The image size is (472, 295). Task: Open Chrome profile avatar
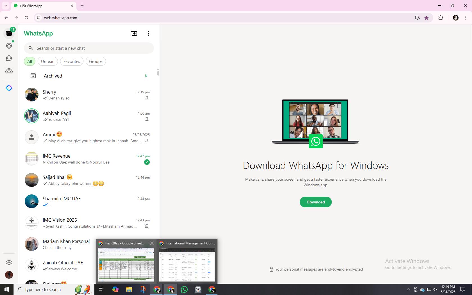[x=456, y=18]
